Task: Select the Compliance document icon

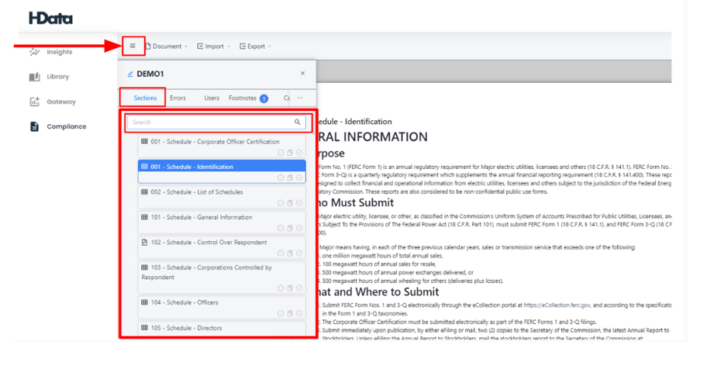Action: coord(35,126)
